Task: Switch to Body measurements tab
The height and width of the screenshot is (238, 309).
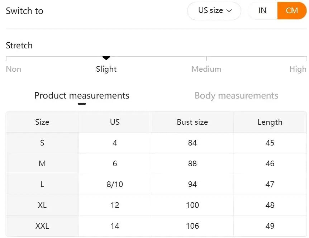Action: tap(236, 96)
